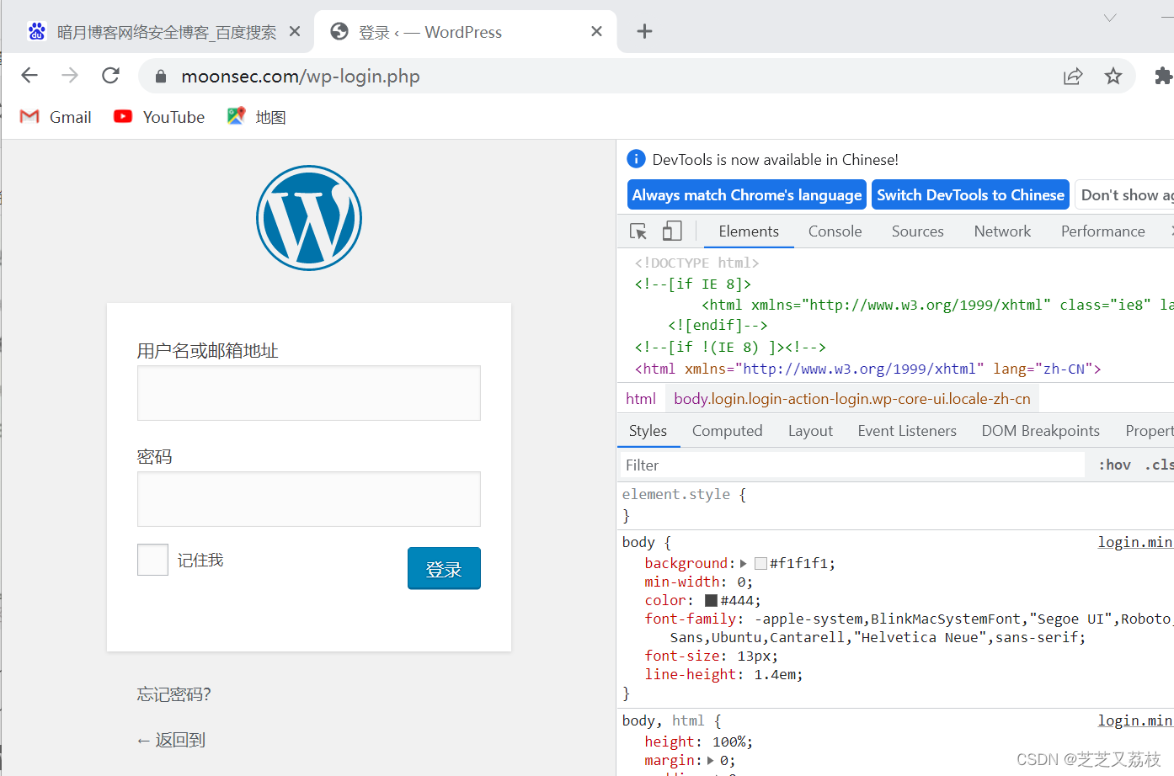Click the min-width 0 value
Viewport: 1174px width, 776px height.
pos(741,582)
